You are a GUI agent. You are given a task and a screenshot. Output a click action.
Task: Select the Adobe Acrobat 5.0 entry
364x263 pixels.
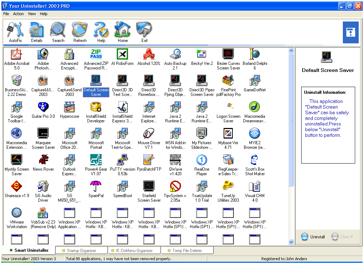pos(17,59)
